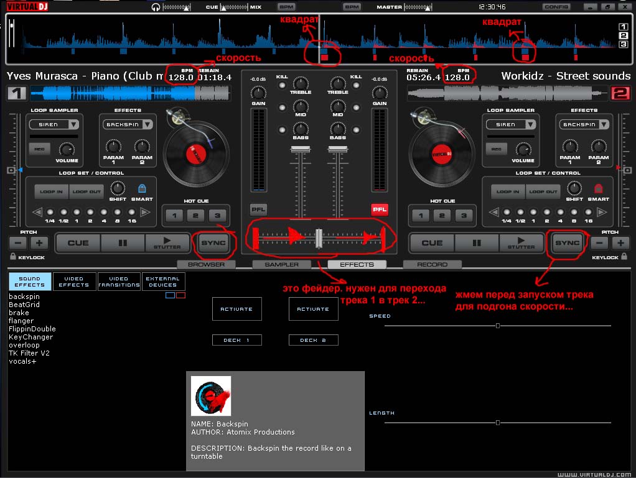
Task: Activate the effect on Deck 2
Action: coord(313,309)
